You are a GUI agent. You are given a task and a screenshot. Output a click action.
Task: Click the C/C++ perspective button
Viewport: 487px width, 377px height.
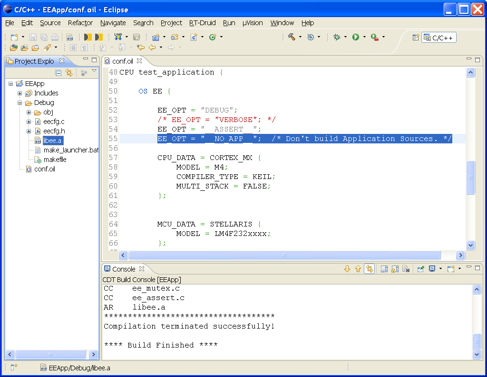point(438,38)
